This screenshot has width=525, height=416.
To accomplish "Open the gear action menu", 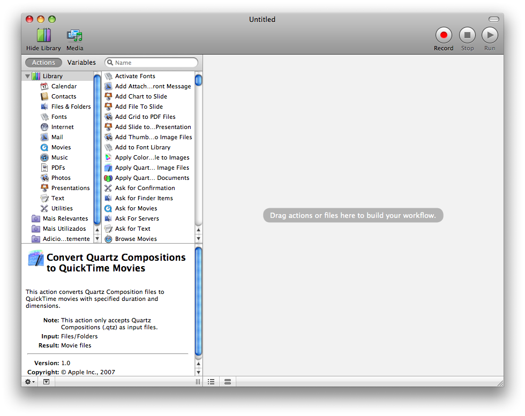I will point(30,382).
